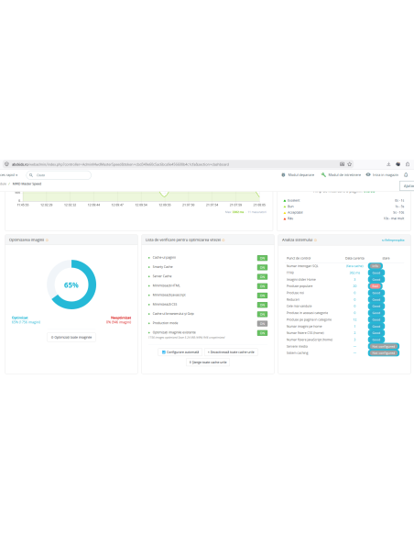Image resolution: width=414 pixels, height=536 pixels.
Task: Click the Punct de control column header
Action: pos(299,258)
